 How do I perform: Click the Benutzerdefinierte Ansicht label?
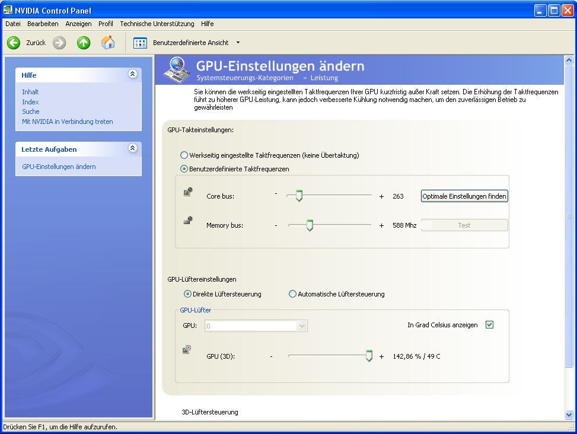click(190, 43)
